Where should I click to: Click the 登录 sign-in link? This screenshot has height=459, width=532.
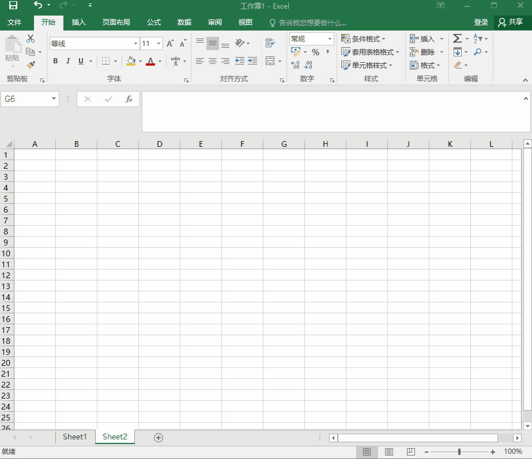481,22
